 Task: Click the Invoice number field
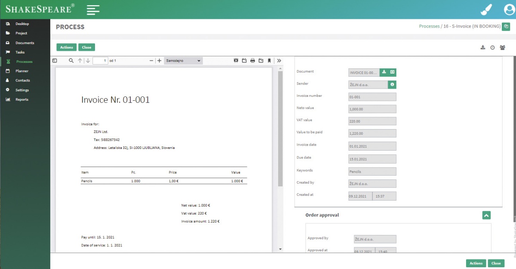372,97
